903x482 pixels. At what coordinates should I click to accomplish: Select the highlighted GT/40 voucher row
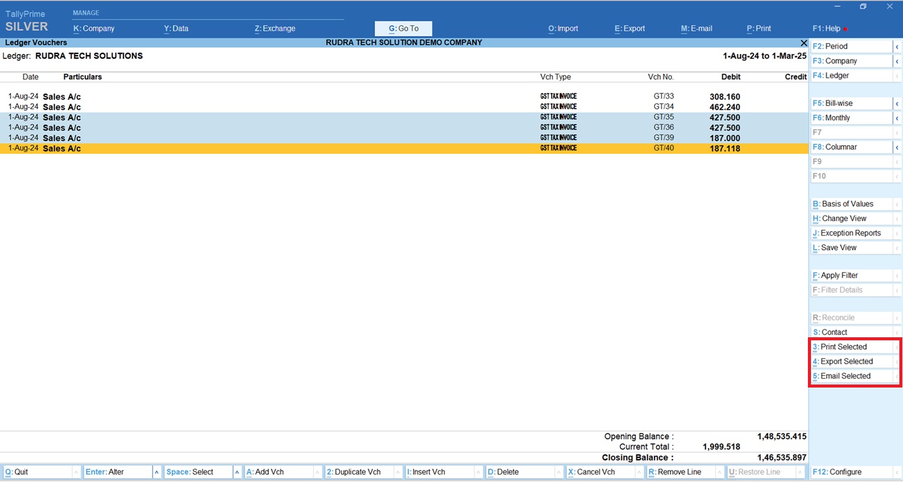pyautogui.click(x=363, y=148)
